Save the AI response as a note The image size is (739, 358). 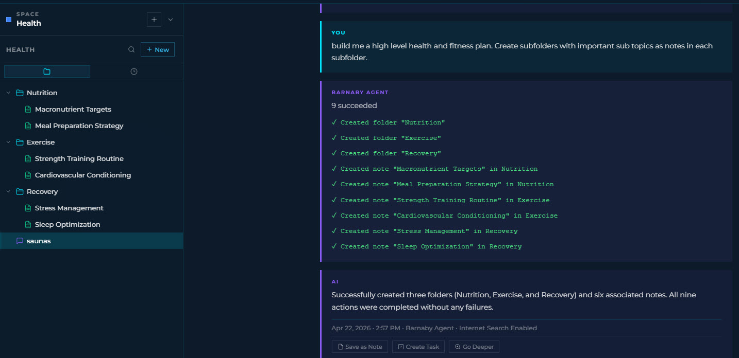359,346
